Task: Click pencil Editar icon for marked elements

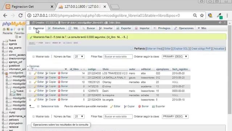Action: [112, 106]
